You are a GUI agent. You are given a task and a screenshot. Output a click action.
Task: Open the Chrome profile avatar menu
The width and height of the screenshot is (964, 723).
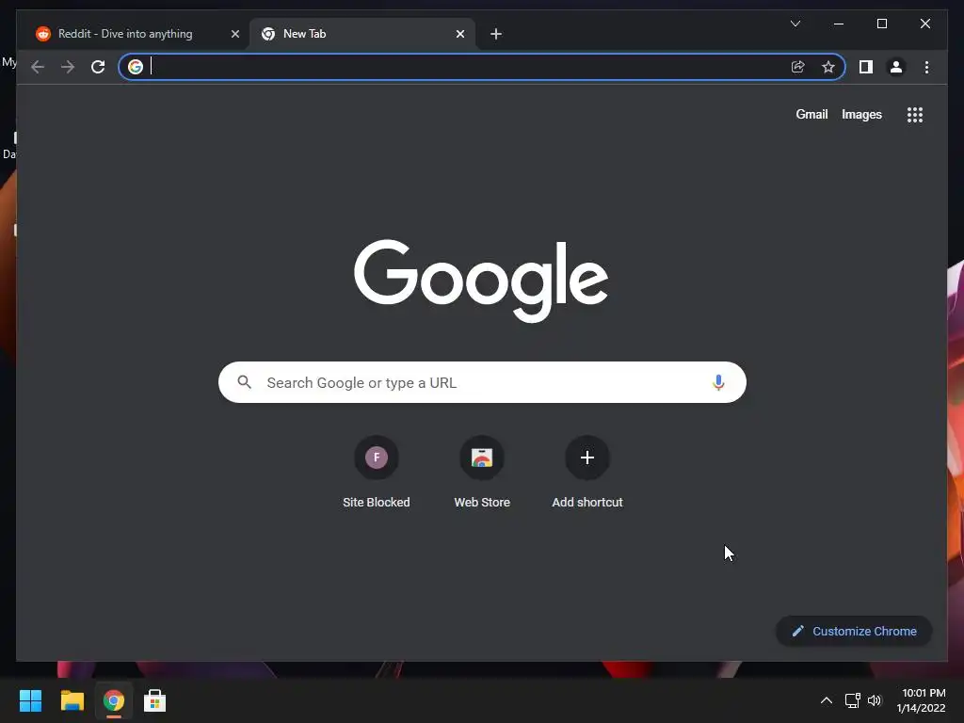(x=896, y=67)
